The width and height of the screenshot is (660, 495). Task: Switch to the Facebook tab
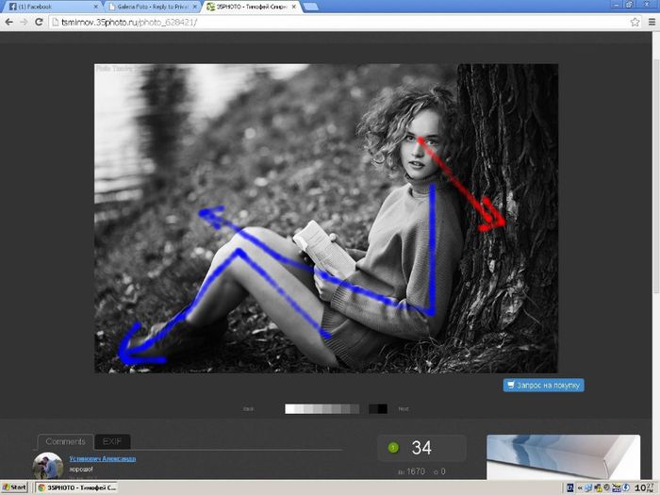(x=54, y=7)
